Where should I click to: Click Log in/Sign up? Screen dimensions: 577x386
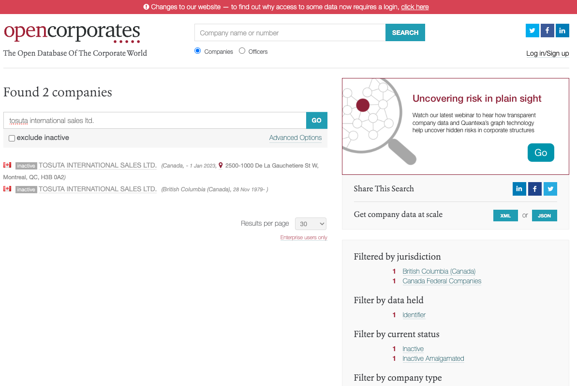click(547, 53)
